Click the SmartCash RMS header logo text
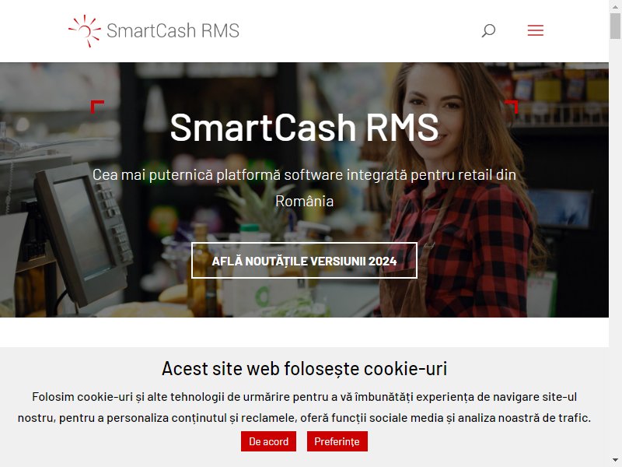Image resolution: width=622 pixels, height=467 pixels. point(173,31)
